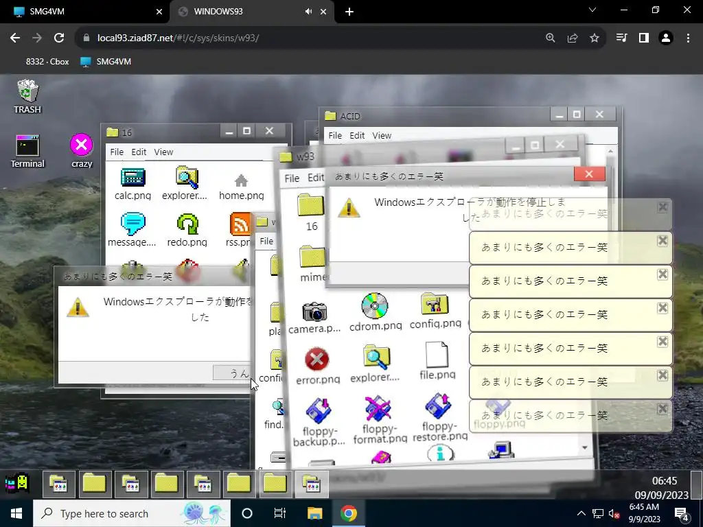Open the 16 folder in w93 window
Image resolution: width=703 pixels, height=527 pixels.
pos(311,213)
